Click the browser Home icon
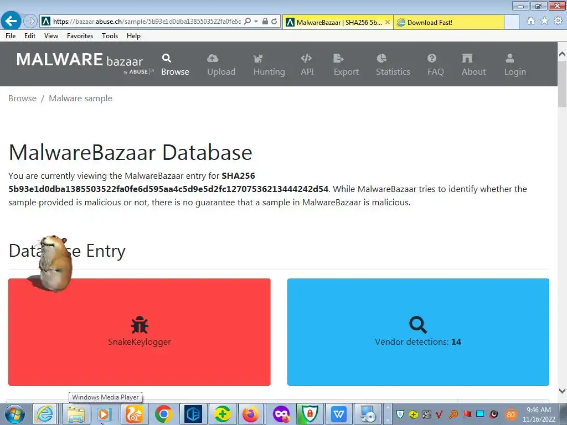 tap(531, 21)
